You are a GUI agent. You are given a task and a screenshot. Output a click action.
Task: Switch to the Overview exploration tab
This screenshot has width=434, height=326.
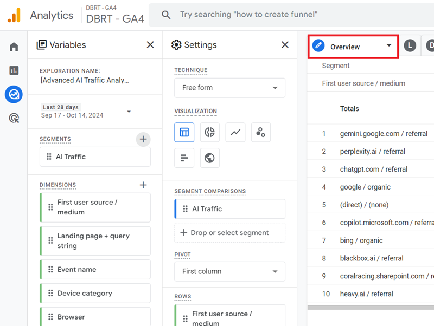click(353, 47)
